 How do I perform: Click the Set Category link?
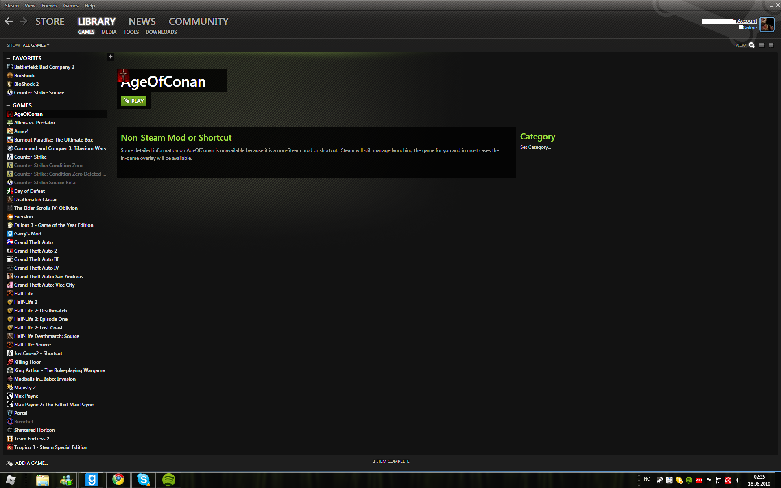(x=535, y=147)
